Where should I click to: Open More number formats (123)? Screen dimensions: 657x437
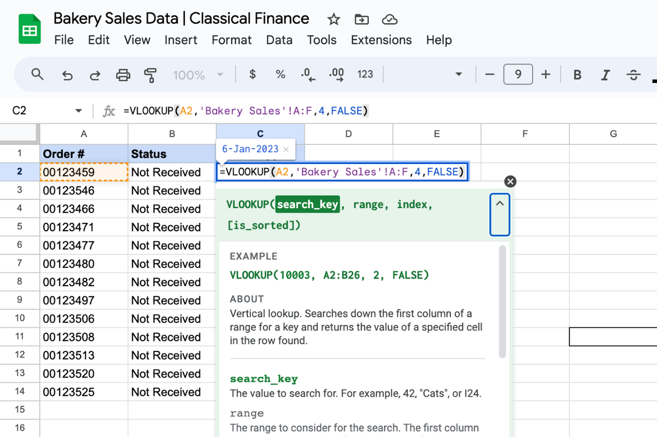(365, 74)
